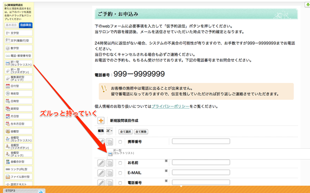Select the 生年月日型 birthdate part
This screenshot has height=193, width=310.
pyautogui.click(x=19, y=124)
